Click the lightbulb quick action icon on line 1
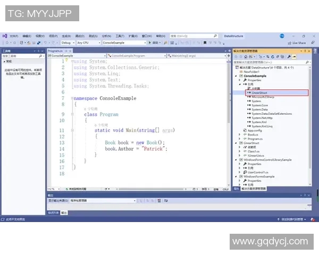 point(66,59)
